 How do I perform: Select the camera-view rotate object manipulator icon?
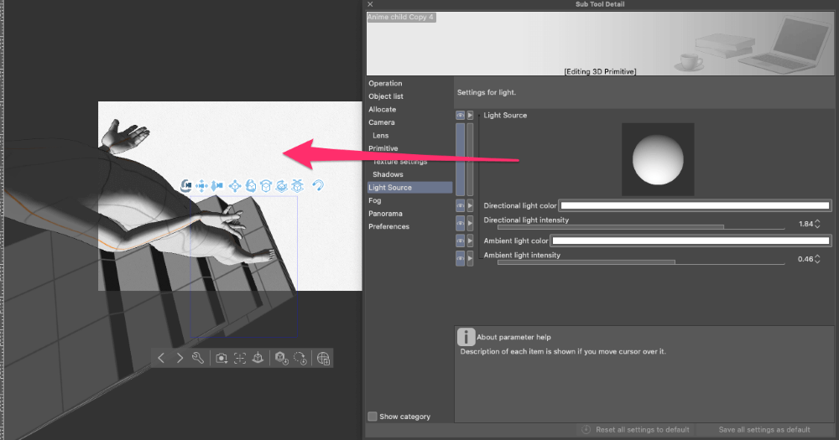[250, 185]
